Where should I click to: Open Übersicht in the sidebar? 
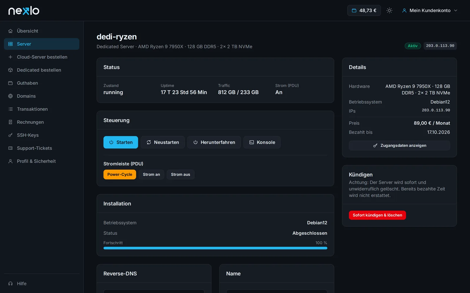42,31
